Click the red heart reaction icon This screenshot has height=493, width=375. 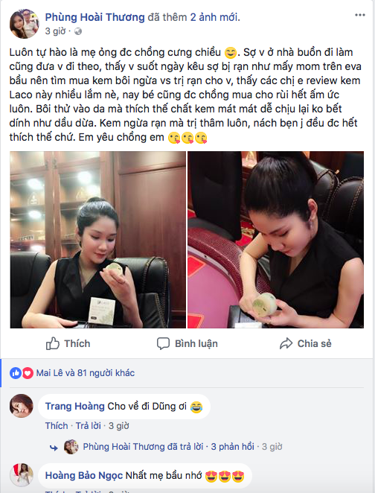28,373
